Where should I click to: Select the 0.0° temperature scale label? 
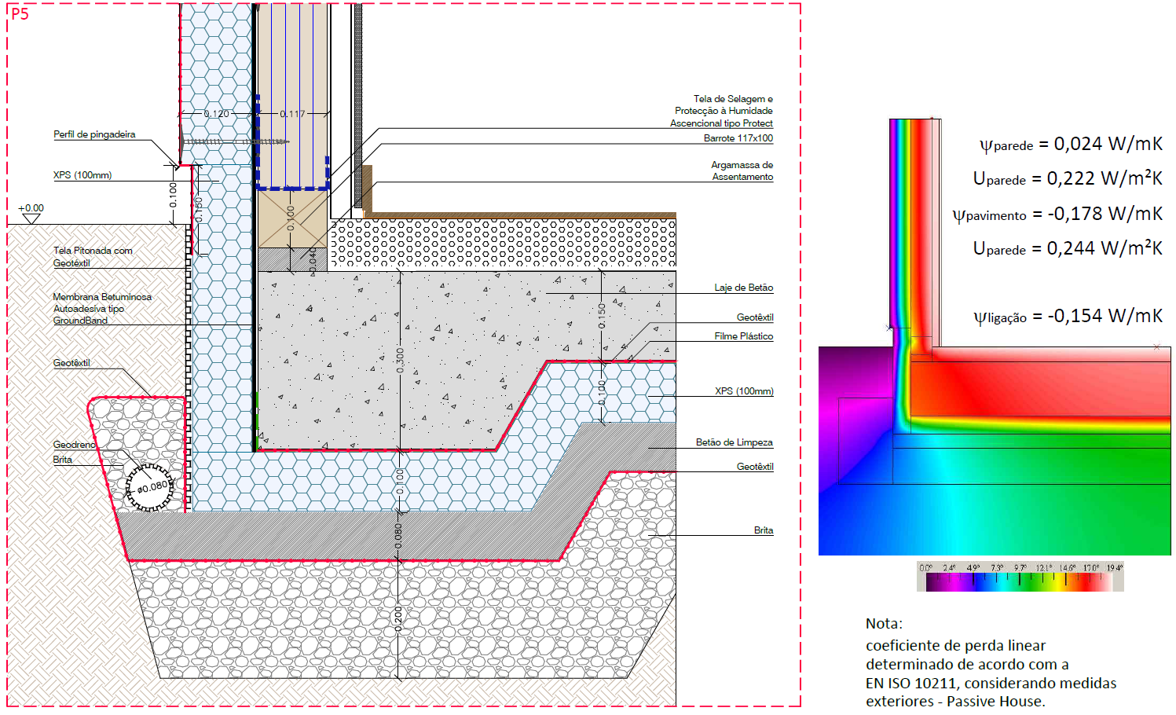coord(926,567)
